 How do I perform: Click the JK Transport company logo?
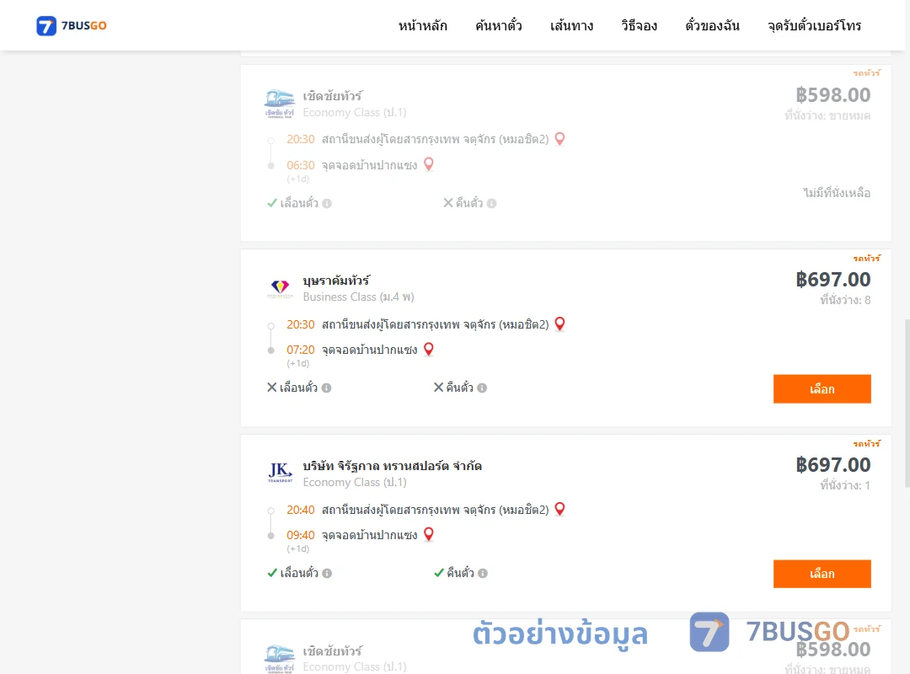pos(280,473)
